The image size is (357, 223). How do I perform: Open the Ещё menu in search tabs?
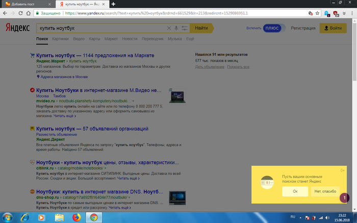pos(190,39)
